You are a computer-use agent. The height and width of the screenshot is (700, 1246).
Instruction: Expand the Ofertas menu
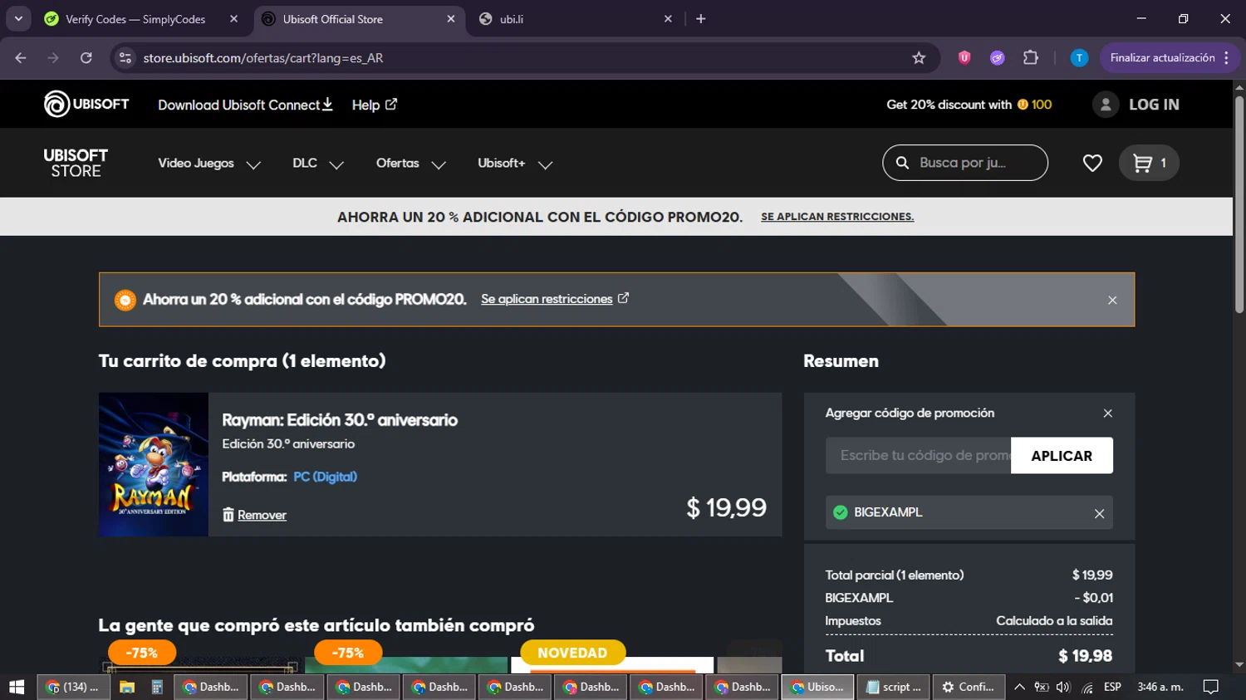pos(411,164)
